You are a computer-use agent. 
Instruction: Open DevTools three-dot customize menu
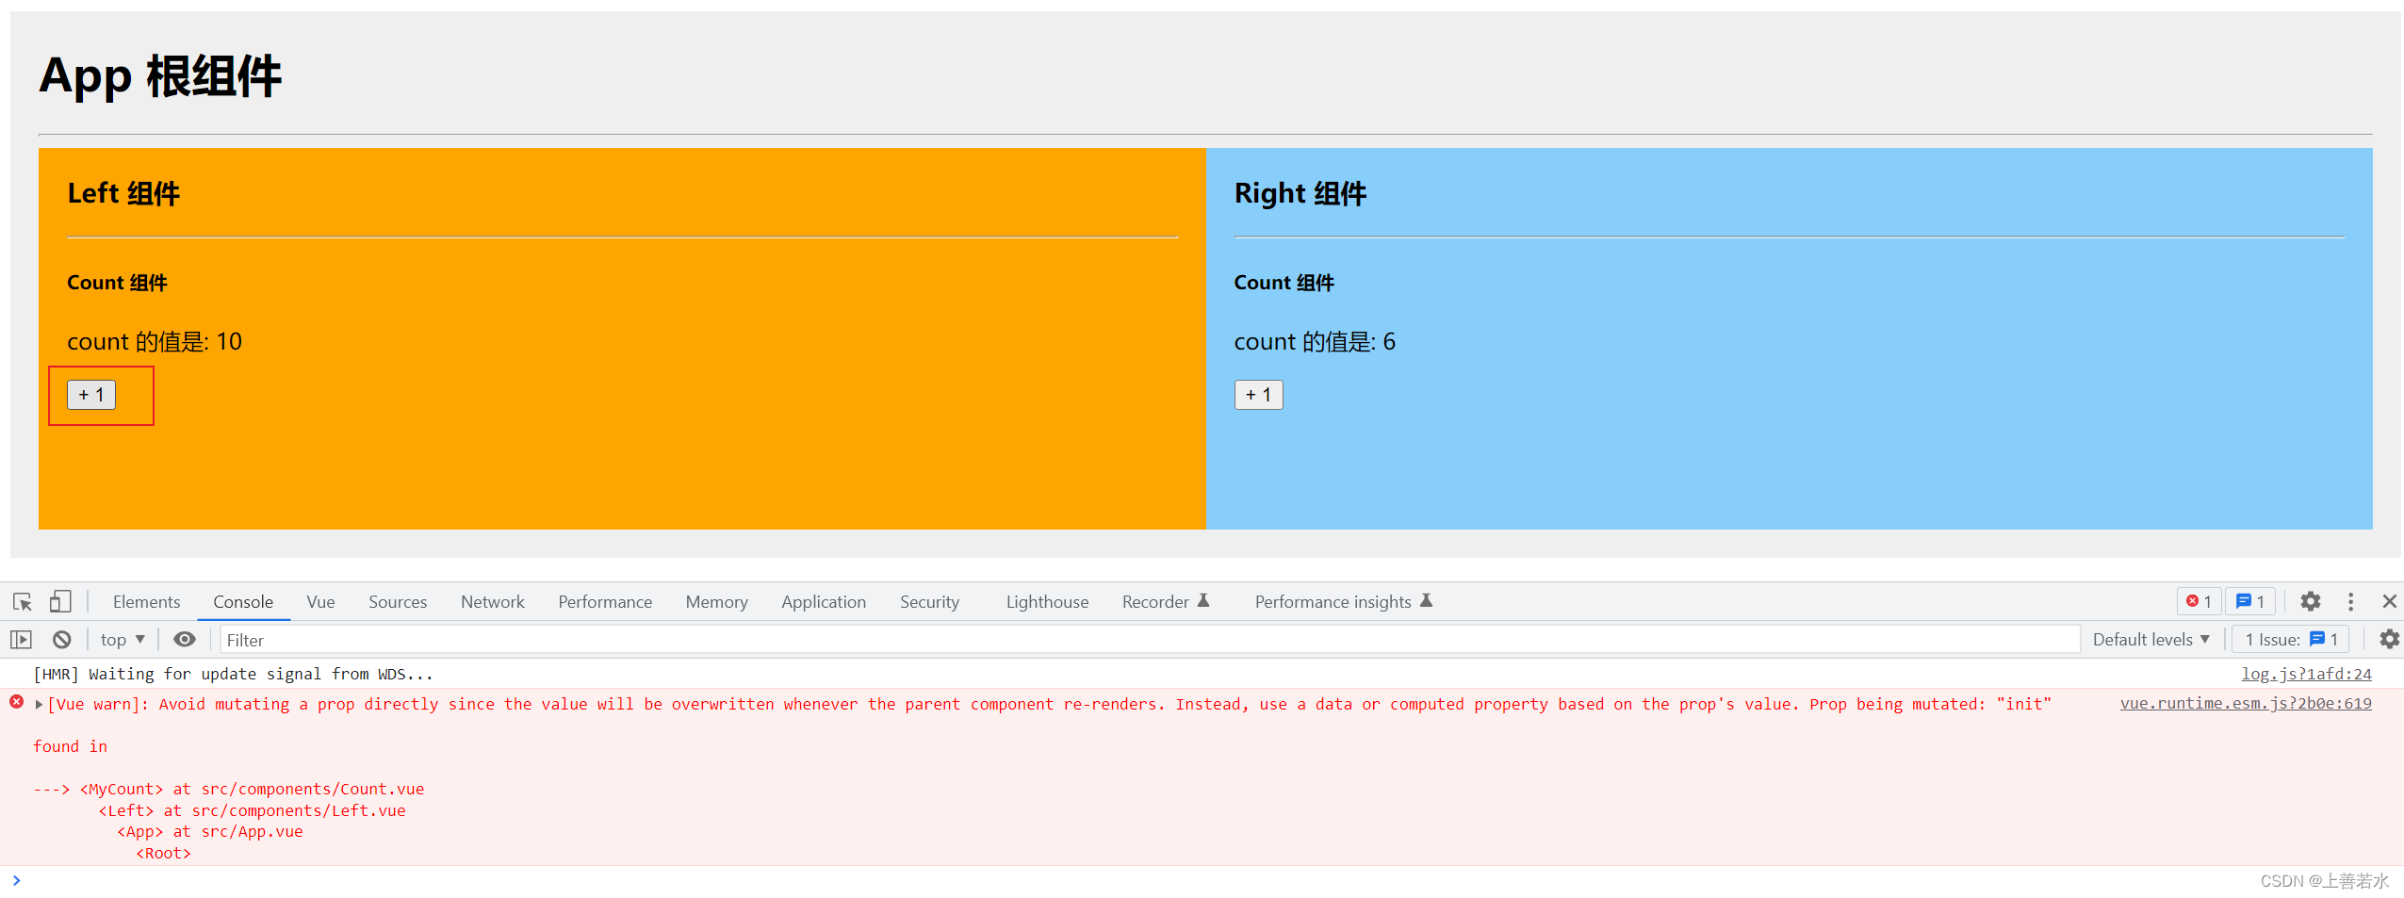click(x=2350, y=601)
